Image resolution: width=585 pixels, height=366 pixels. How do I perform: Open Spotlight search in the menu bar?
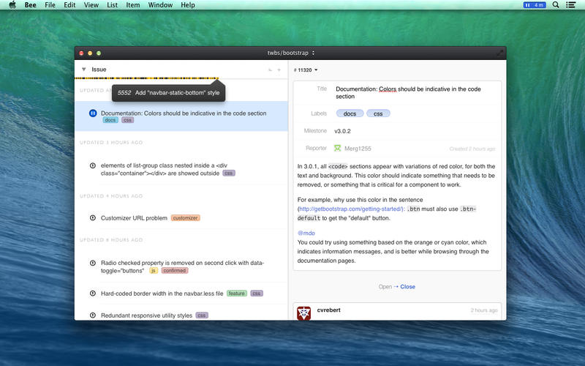point(555,5)
